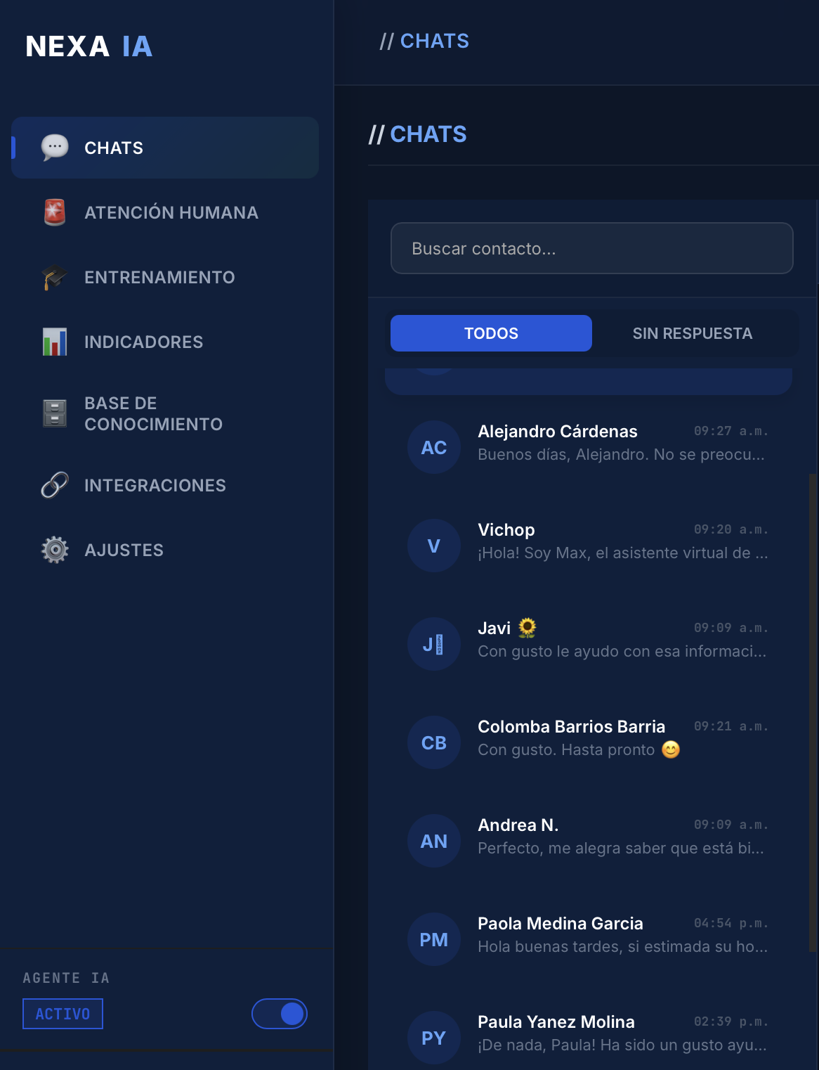The width and height of the screenshot is (819, 1070).
Task: Select the TODOS filter tab
Action: click(x=491, y=333)
